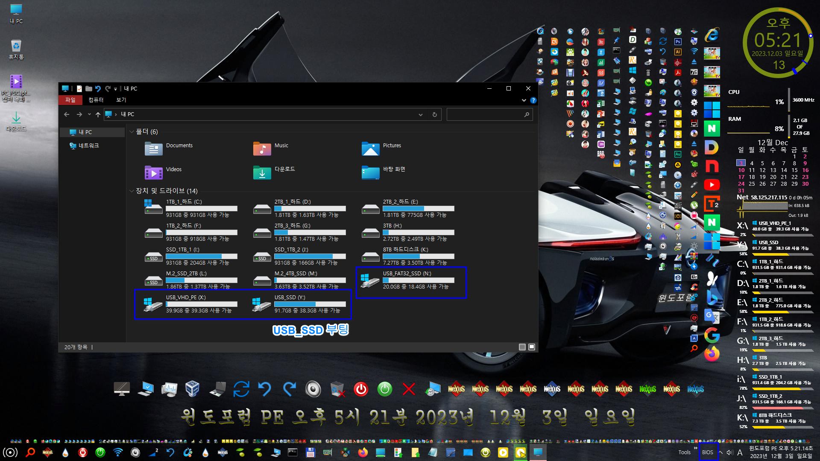
Task: Select drive USB_FAT32_SSD (N:)
Action: coord(407,280)
